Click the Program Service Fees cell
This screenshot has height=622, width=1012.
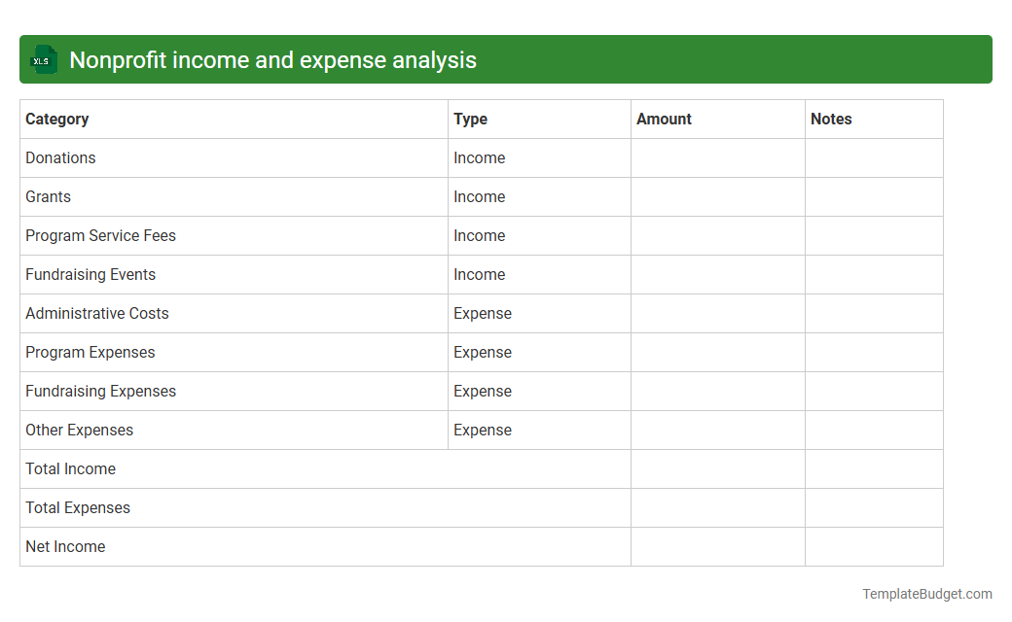click(100, 235)
